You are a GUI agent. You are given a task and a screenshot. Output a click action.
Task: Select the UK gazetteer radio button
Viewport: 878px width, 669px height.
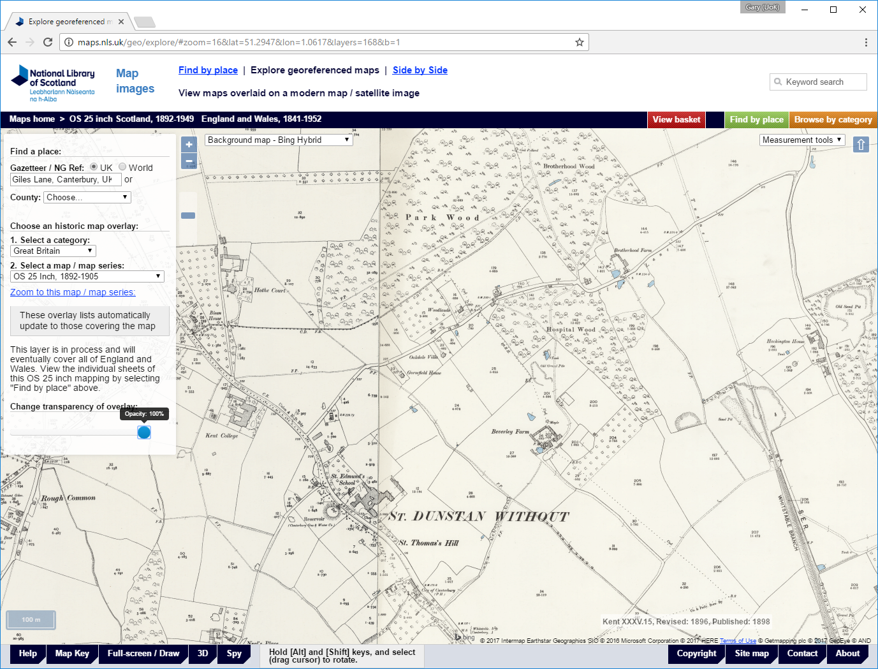click(x=94, y=167)
